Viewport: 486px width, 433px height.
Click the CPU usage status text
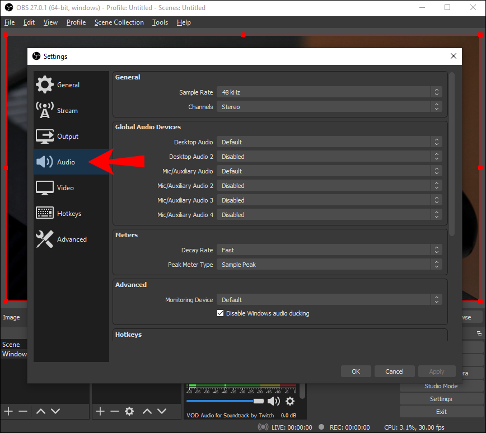414,427
